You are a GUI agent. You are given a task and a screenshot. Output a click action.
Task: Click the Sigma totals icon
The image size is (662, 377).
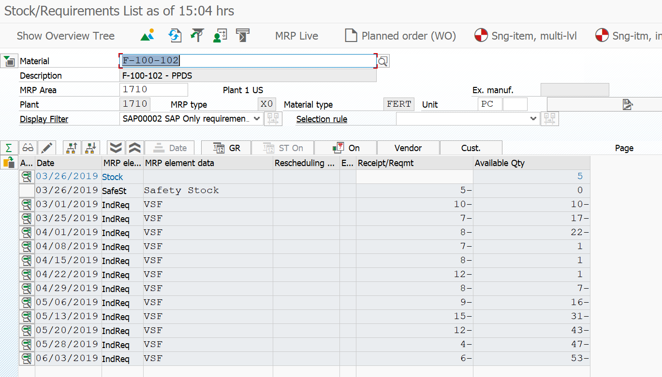coord(9,148)
